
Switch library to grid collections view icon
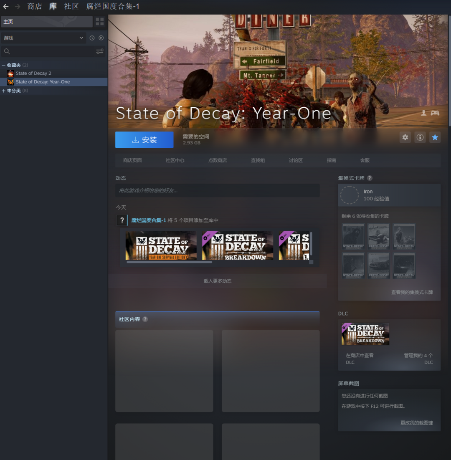pyautogui.click(x=100, y=21)
